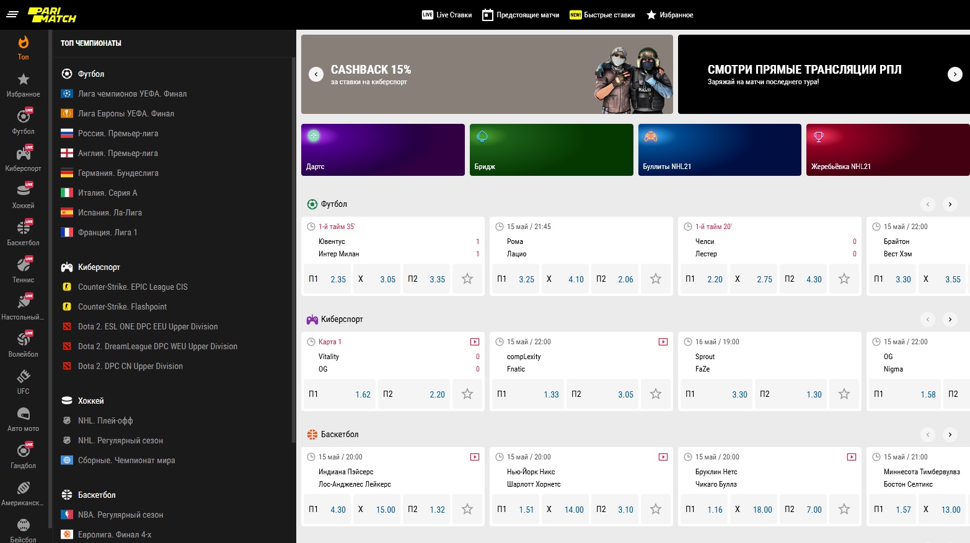Add Ювентус vs Интер Милан to favorites

467,279
